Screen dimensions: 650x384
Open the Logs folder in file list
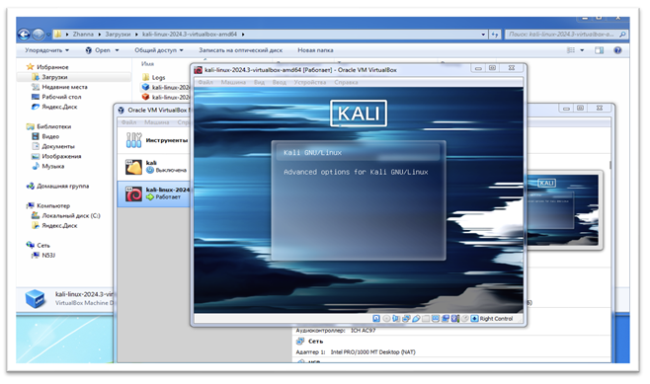tap(154, 77)
